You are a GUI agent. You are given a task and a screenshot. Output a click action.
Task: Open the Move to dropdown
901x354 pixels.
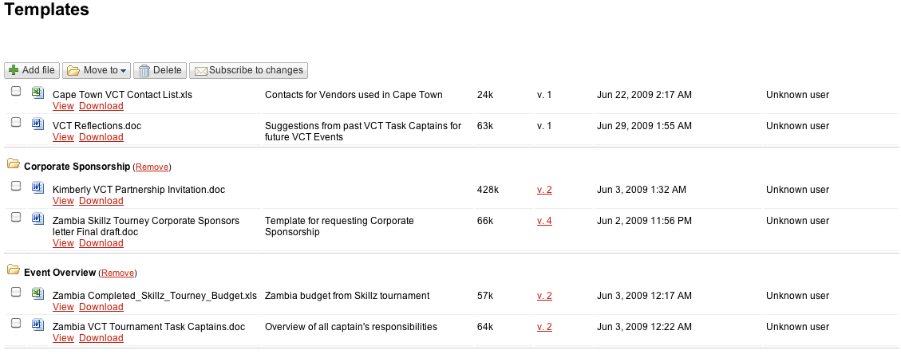tap(97, 70)
